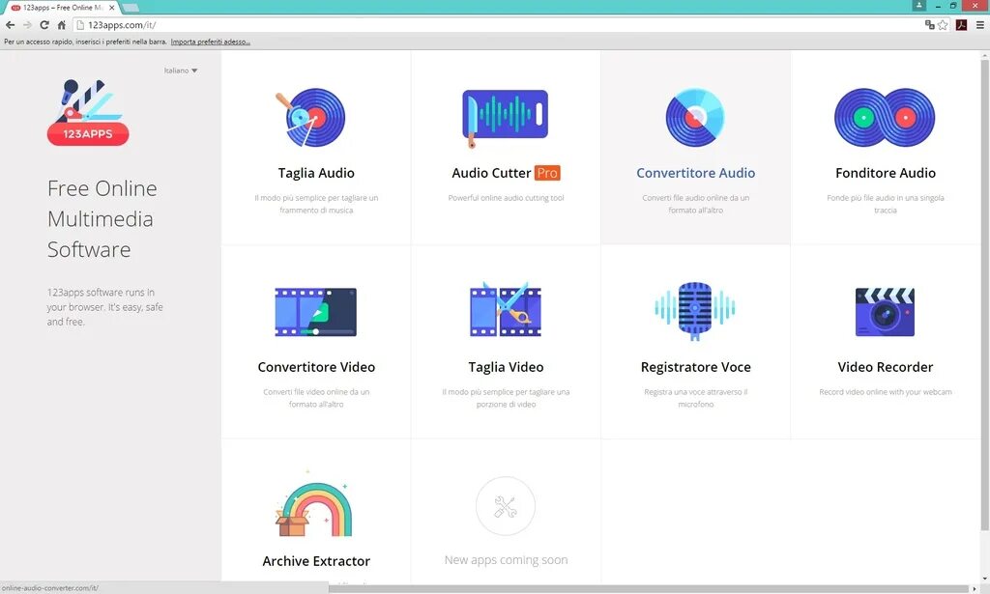Click the Convertitore Audio title link

click(695, 173)
